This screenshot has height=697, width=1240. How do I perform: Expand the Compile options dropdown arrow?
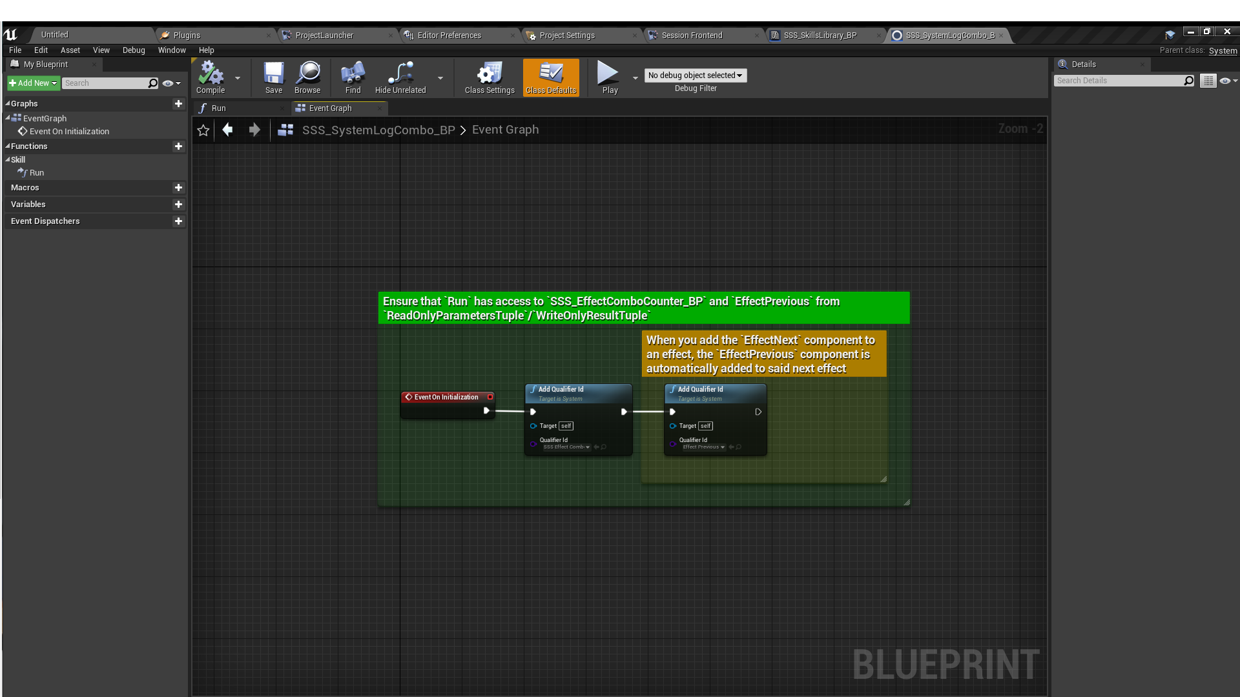click(x=237, y=77)
